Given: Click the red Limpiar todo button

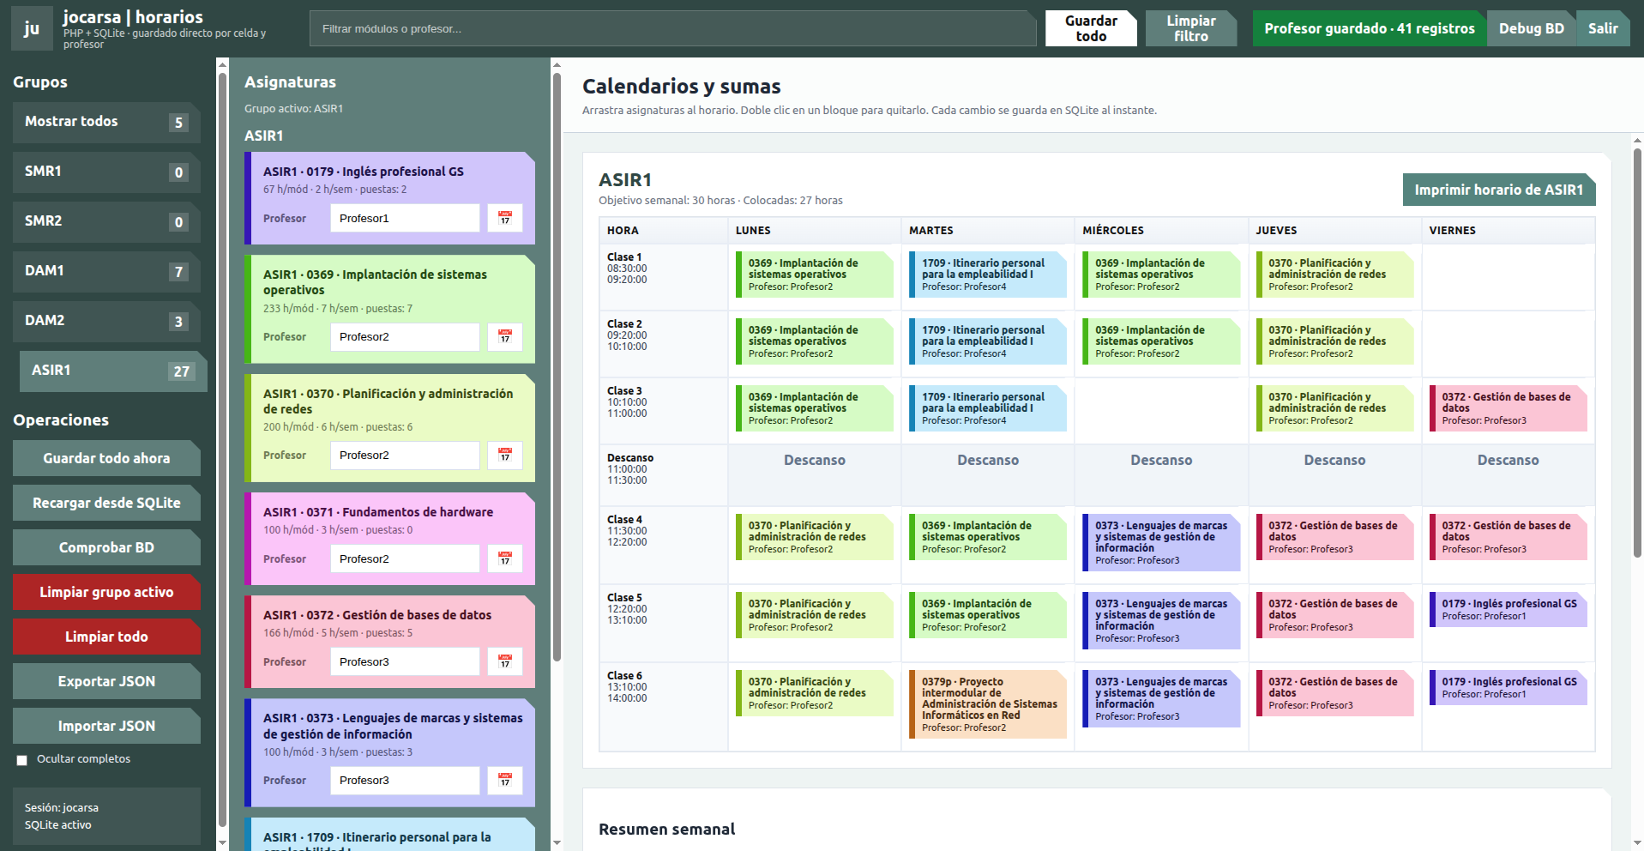Looking at the screenshot, I should 106,637.
